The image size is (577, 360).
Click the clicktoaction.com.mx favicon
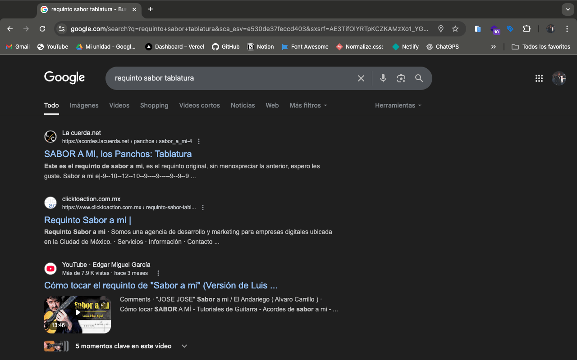pyautogui.click(x=50, y=203)
